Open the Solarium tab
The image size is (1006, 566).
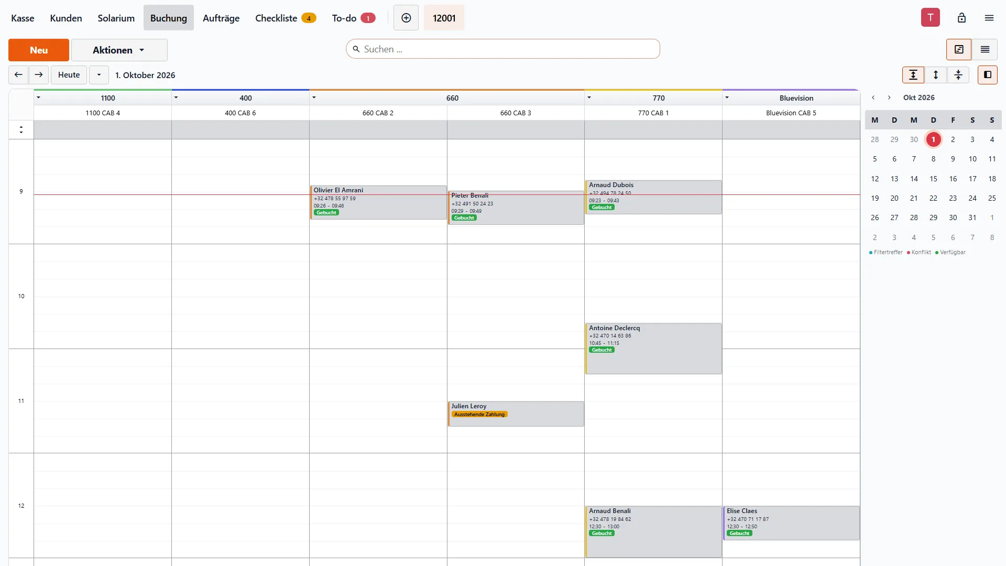pos(116,18)
